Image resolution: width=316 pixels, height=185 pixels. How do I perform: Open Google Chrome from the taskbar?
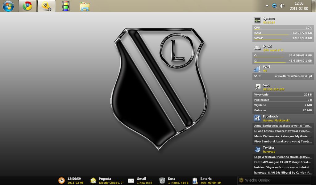tap(27, 6)
